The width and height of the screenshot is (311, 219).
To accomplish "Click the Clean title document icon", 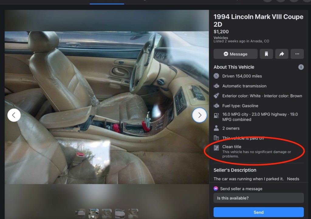I will point(217,148).
